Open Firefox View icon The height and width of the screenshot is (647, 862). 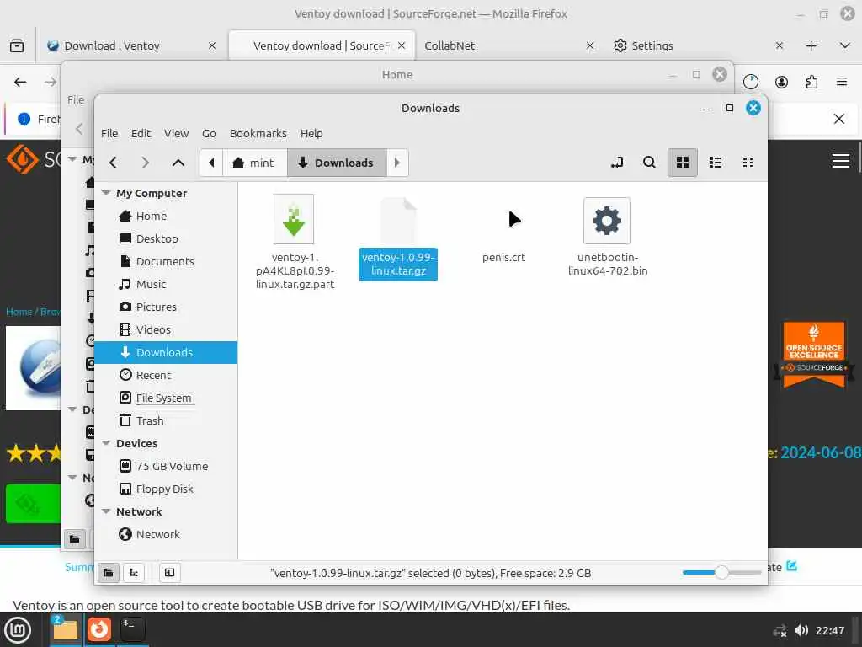point(17,45)
